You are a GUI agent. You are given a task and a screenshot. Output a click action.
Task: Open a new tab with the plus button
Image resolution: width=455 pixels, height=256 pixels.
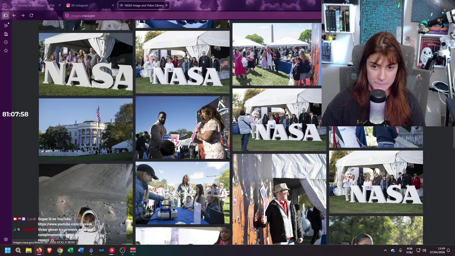(x=175, y=5)
